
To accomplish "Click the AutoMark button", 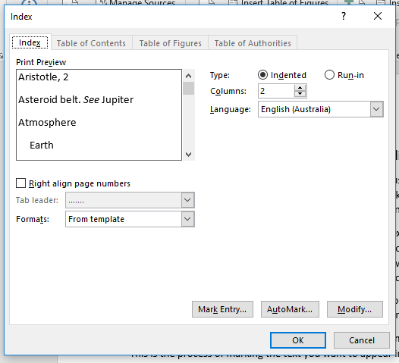I will pyautogui.click(x=290, y=309).
